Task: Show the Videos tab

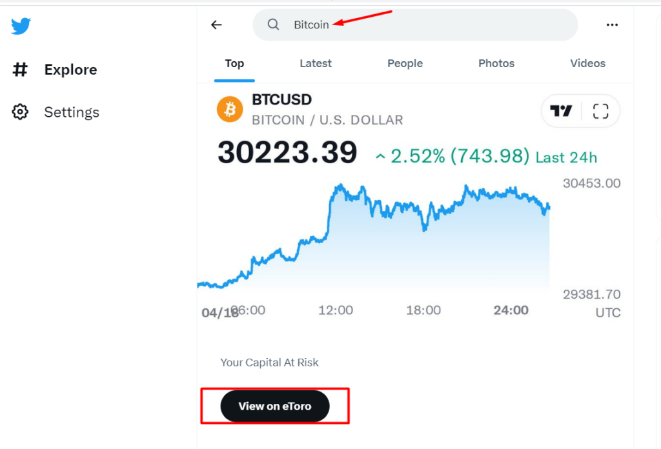Action: pyautogui.click(x=587, y=63)
